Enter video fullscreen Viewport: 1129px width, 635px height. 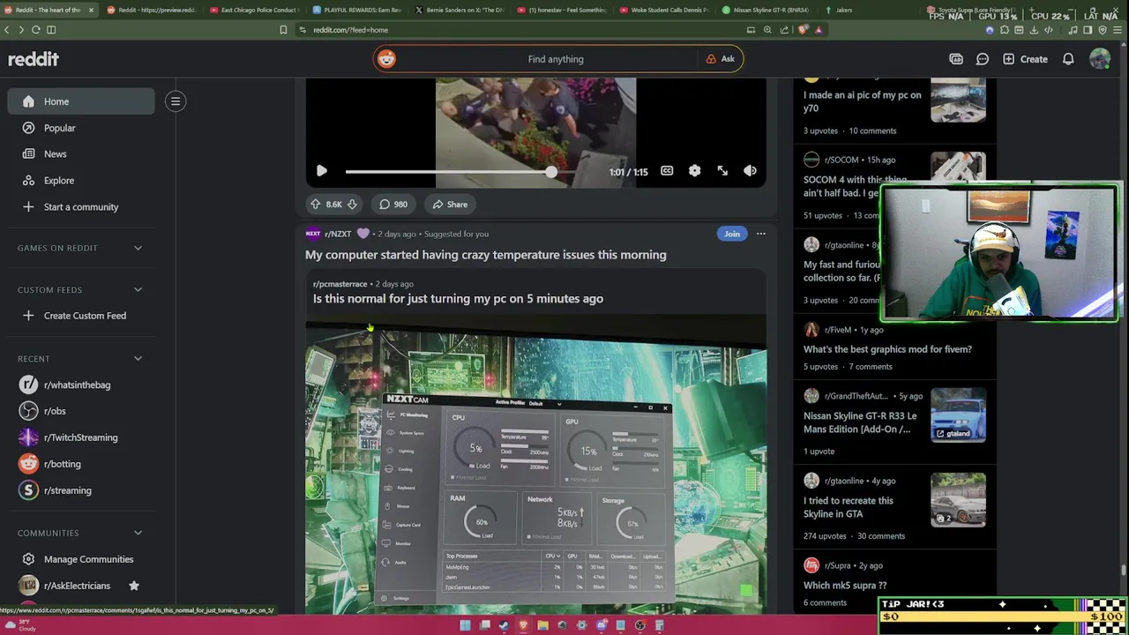coord(722,171)
